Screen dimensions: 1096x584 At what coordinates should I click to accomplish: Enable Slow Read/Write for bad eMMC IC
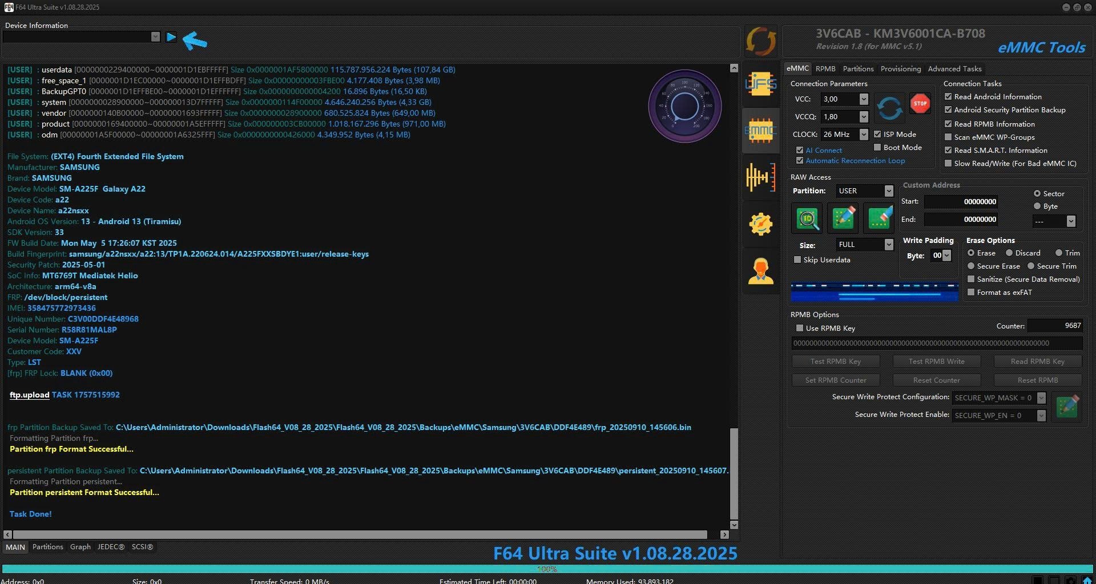pyautogui.click(x=948, y=164)
